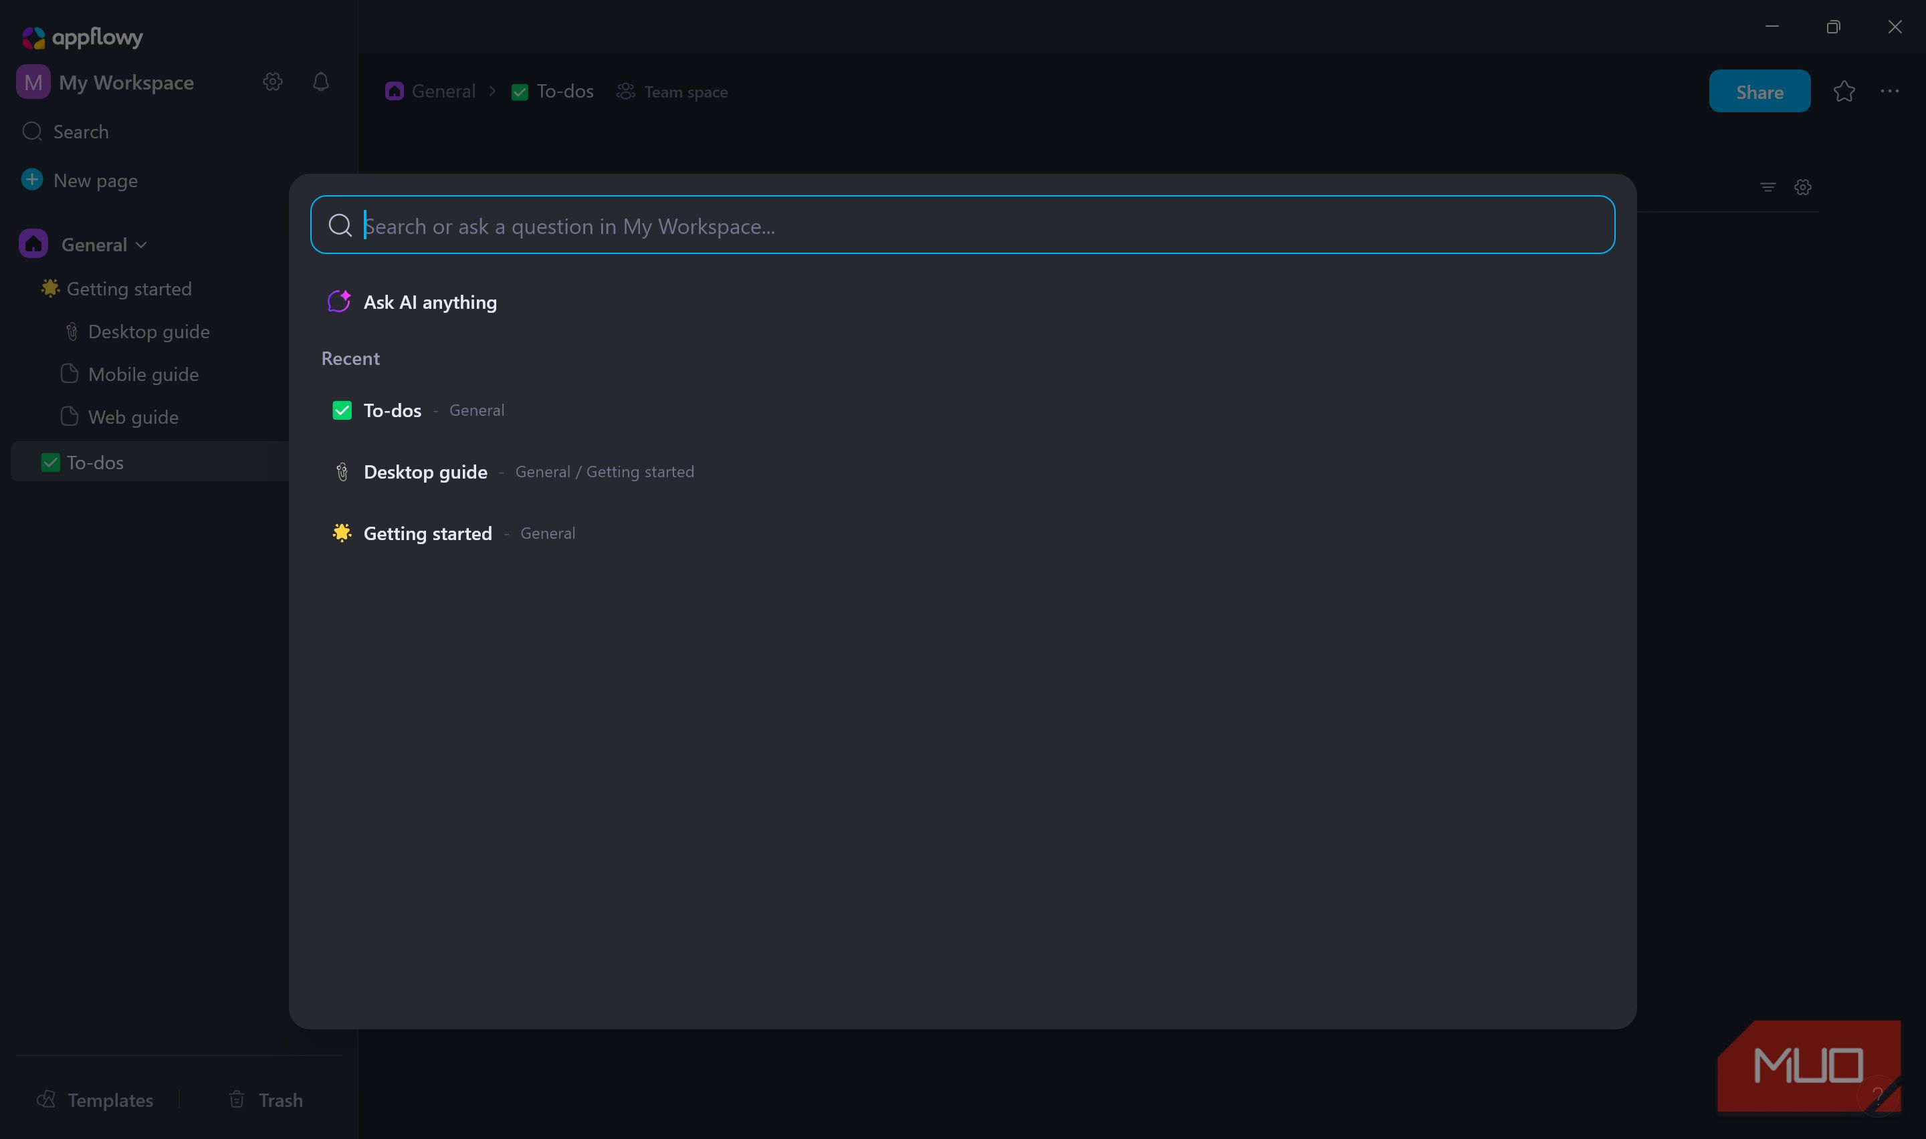The image size is (1926, 1139).
Task: Open Desktop guide page in sidebar
Action: 149,332
